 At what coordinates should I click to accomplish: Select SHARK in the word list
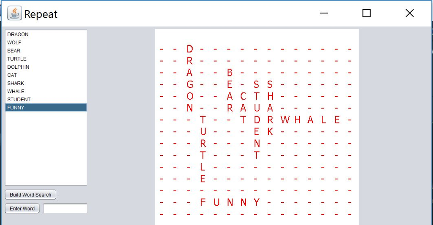[x=46, y=83]
